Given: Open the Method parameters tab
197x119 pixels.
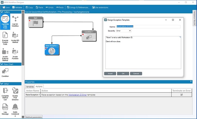Looking at the screenshot, I should click(34, 117).
